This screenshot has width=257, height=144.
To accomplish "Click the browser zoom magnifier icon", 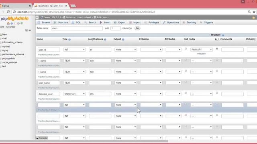I will pos(249,12).
